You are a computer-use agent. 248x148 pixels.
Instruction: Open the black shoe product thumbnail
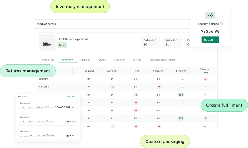click(47, 42)
